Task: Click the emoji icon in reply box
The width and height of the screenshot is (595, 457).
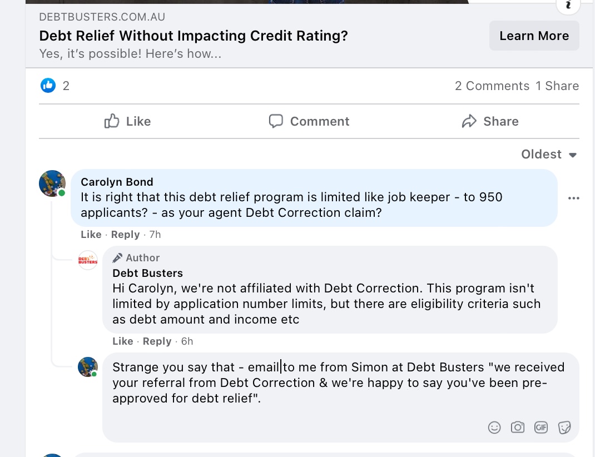Action: [494, 427]
